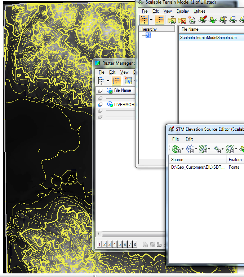The height and width of the screenshot is (277, 244).
Task: Select D:\Geo_Customers\EIL\SDT... source row
Action: click(206, 167)
